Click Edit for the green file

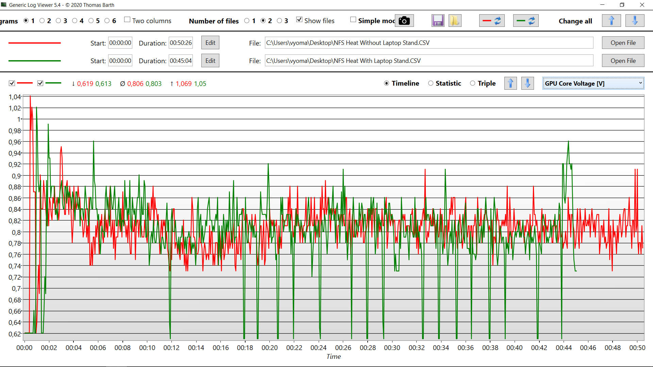(x=210, y=61)
